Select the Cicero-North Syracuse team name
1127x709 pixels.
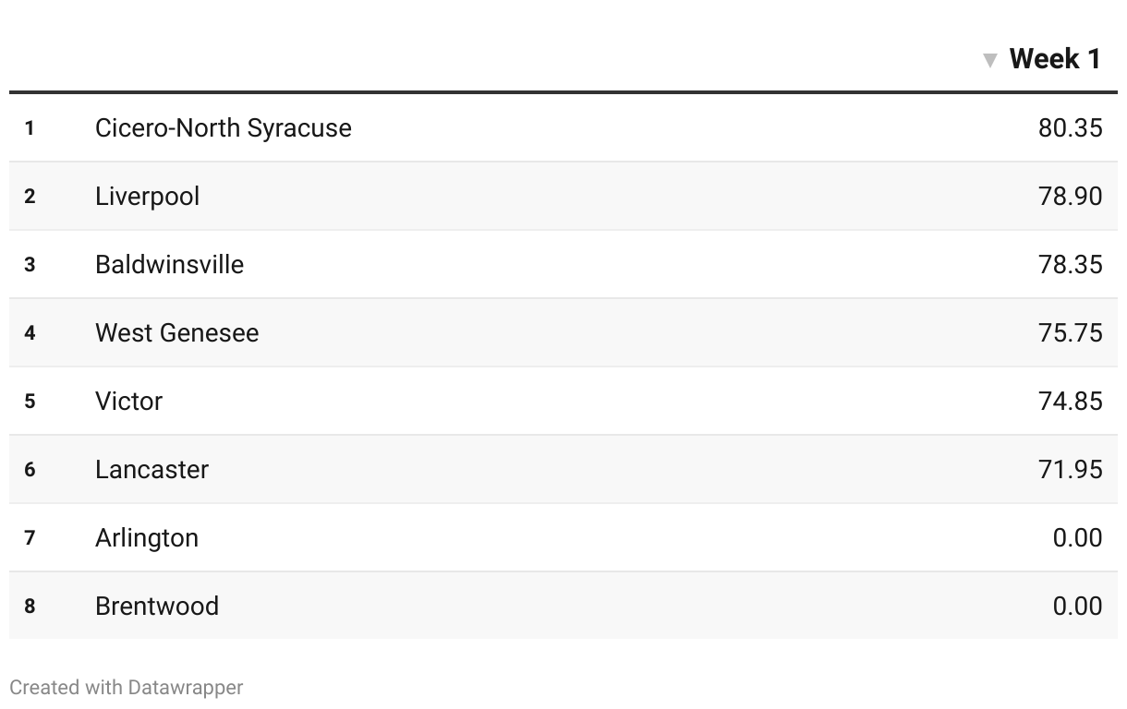tap(223, 127)
